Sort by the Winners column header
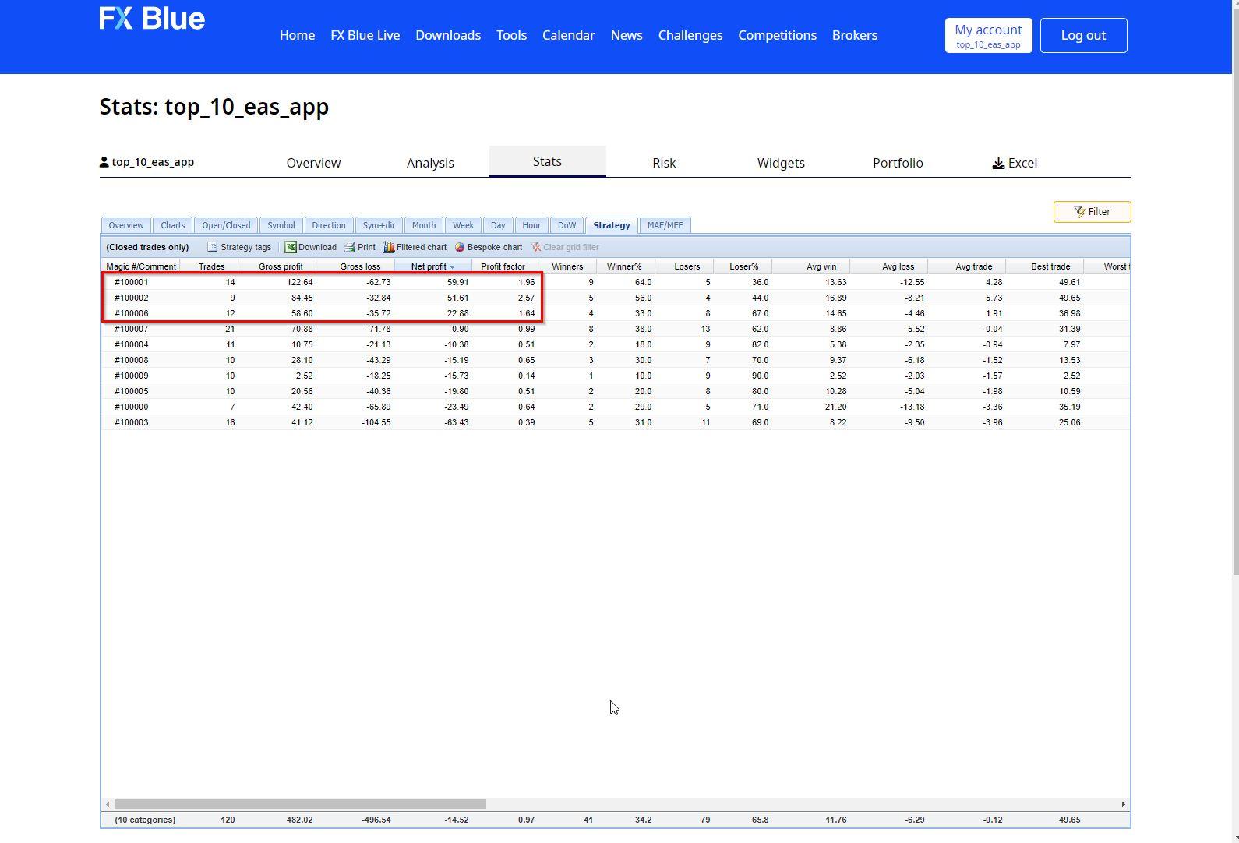The width and height of the screenshot is (1239, 843). pos(567,266)
